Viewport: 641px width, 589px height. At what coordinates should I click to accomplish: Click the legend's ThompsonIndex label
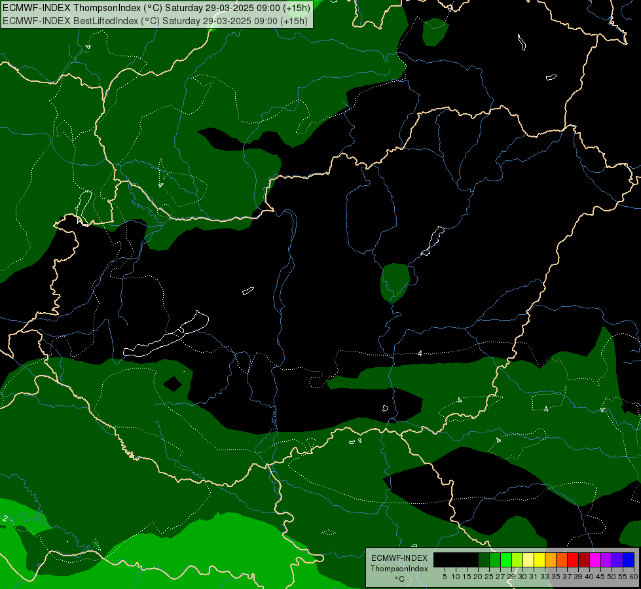click(x=399, y=569)
